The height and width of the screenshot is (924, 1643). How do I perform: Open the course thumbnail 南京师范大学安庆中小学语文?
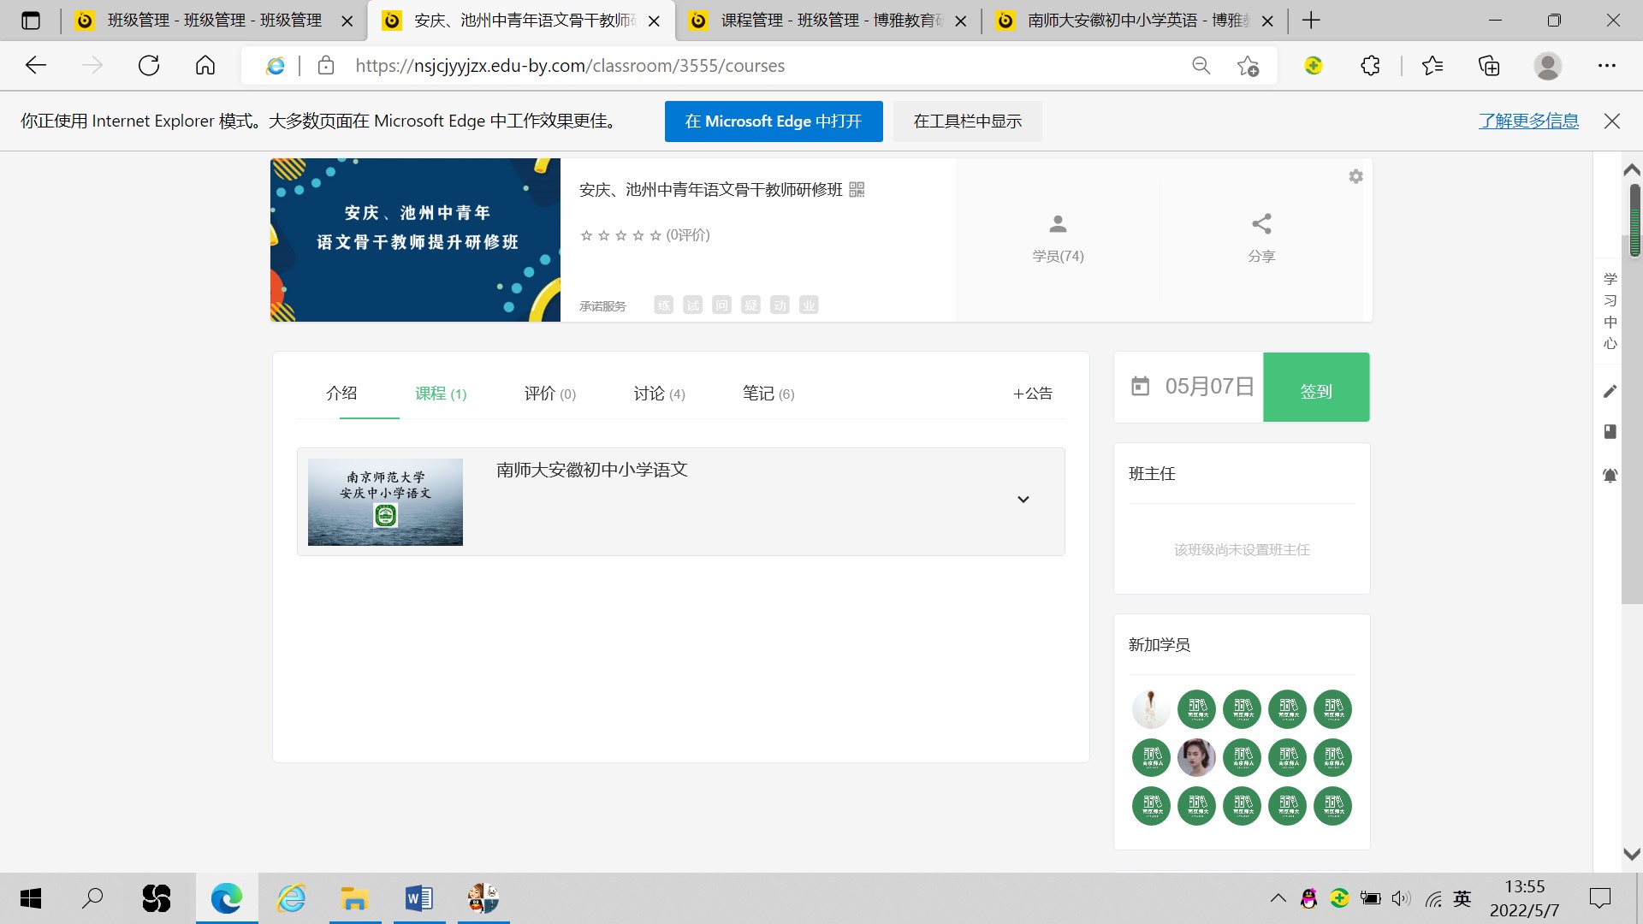click(385, 502)
